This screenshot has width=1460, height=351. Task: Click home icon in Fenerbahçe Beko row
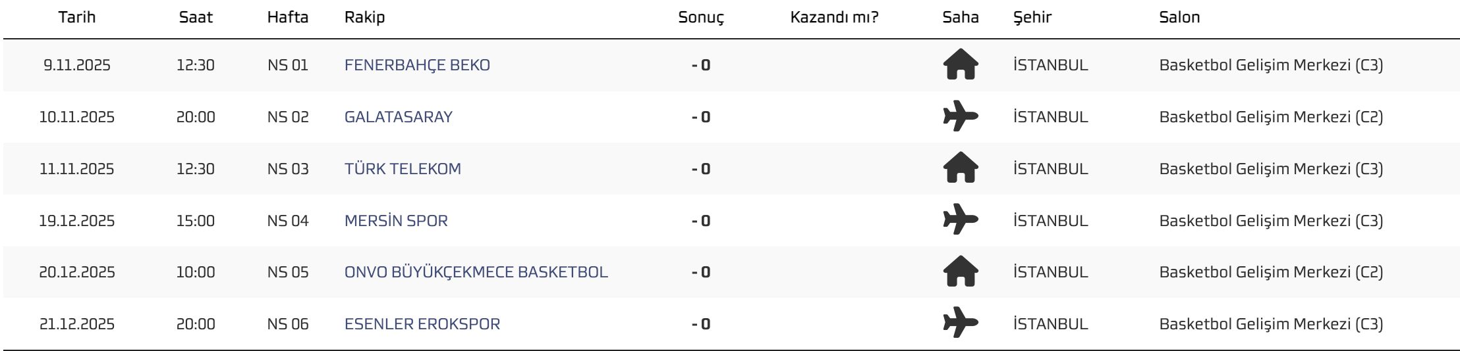pyautogui.click(x=961, y=65)
